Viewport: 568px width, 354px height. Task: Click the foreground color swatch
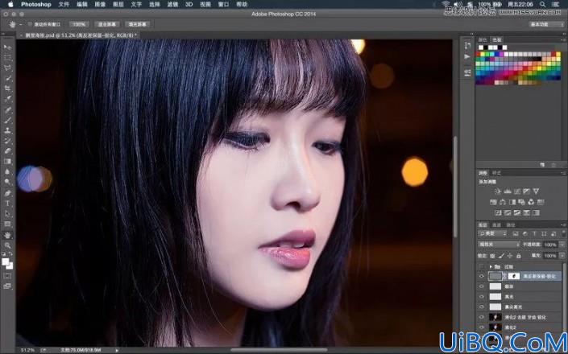[x=6, y=261]
